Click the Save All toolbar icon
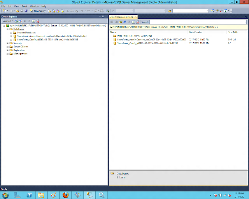The image size is (249, 199). click(26, 11)
